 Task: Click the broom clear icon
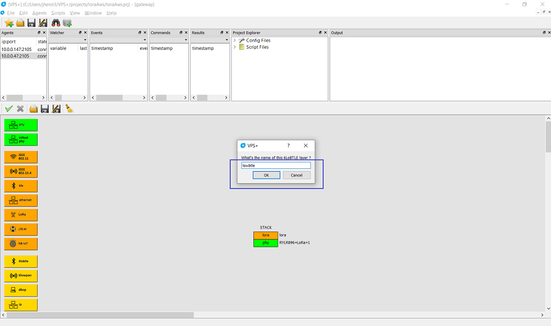click(x=69, y=108)
